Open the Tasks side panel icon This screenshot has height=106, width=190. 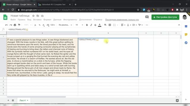click(x=186, y=43)
